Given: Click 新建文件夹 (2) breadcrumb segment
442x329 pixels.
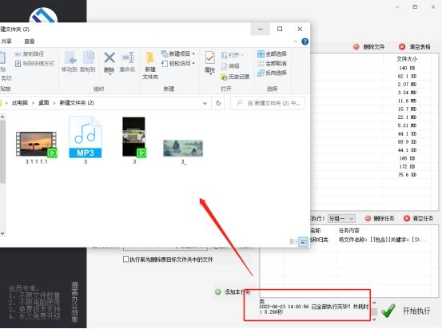Looking at the screenshot, I should coord(77,103).
